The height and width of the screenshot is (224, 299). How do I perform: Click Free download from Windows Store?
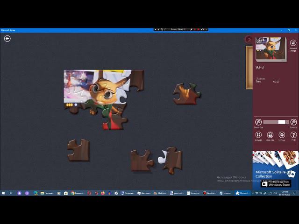276,183
